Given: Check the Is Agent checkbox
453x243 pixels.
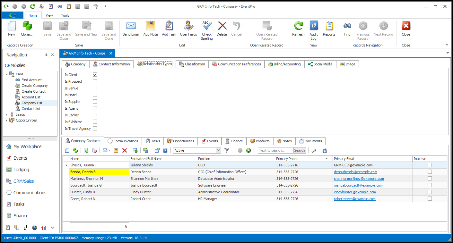Looking at the screenshot, I should pos(95,108).
